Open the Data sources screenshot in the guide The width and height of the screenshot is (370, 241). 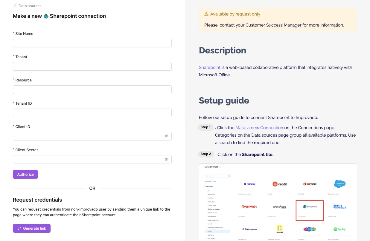coord(278,202)
